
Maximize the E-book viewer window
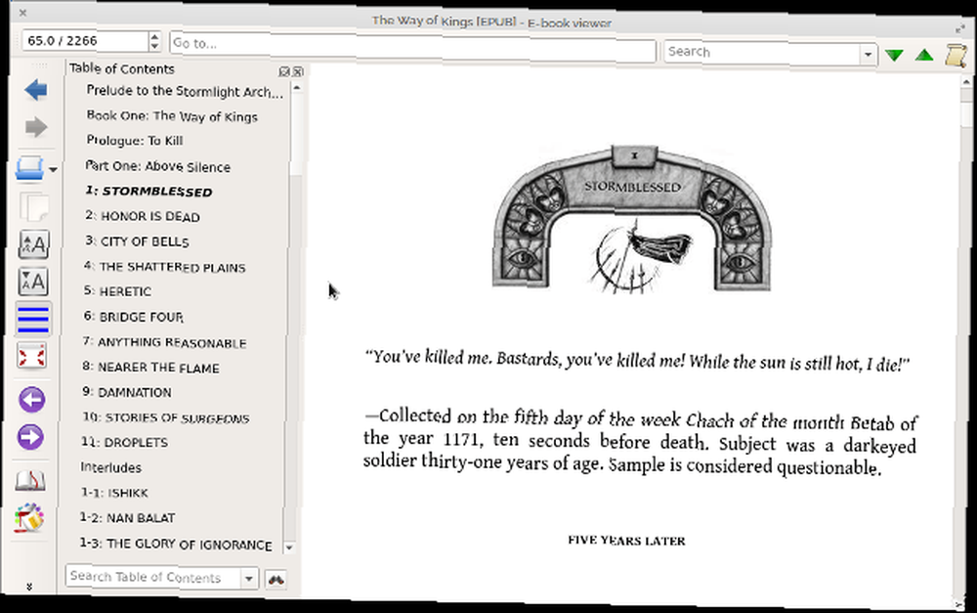coord(960,28)
